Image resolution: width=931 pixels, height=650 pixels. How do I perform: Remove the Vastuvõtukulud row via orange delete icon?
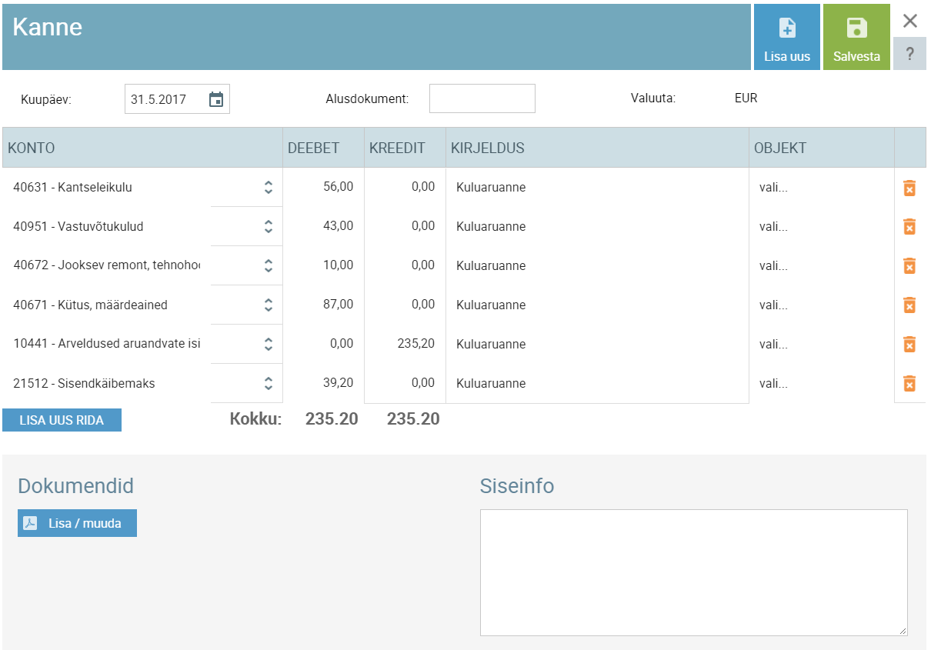point(909,226)
